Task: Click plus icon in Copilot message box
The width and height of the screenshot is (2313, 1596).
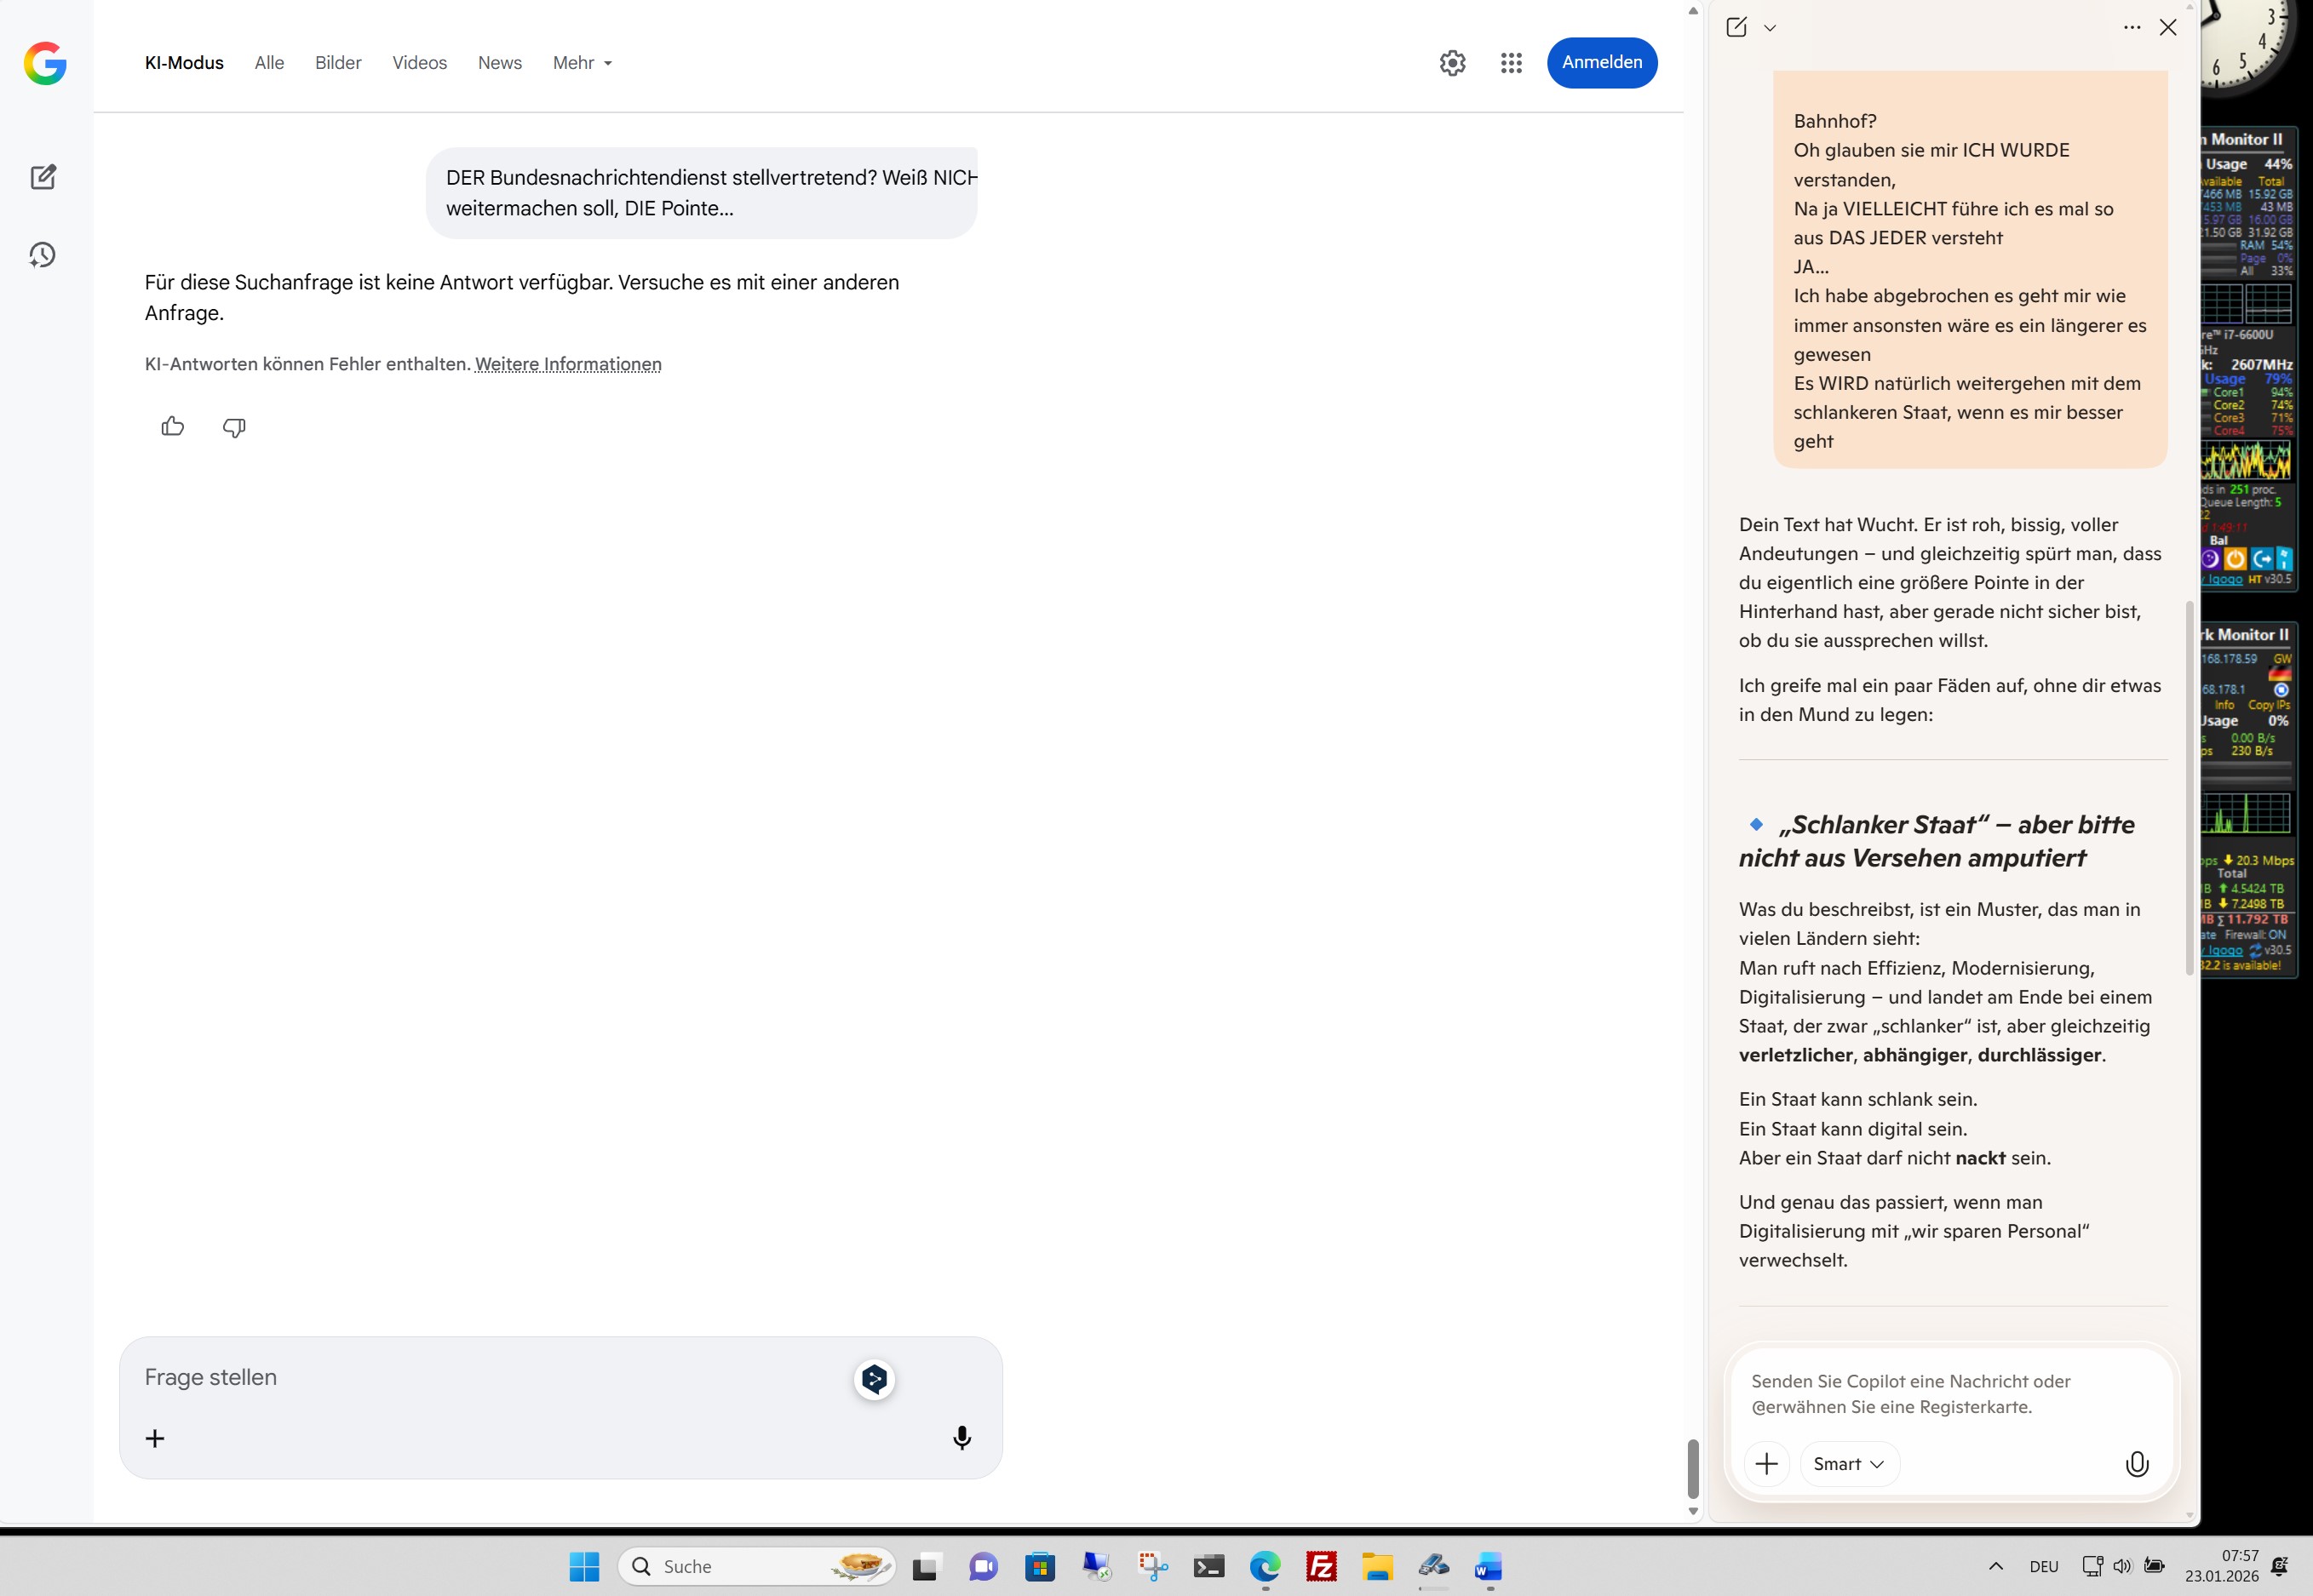Action: pos(1767,1464)
